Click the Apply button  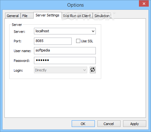(x=135, y=124)
